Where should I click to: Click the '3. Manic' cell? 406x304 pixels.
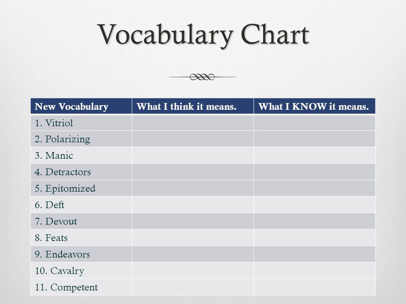(81, 155)
